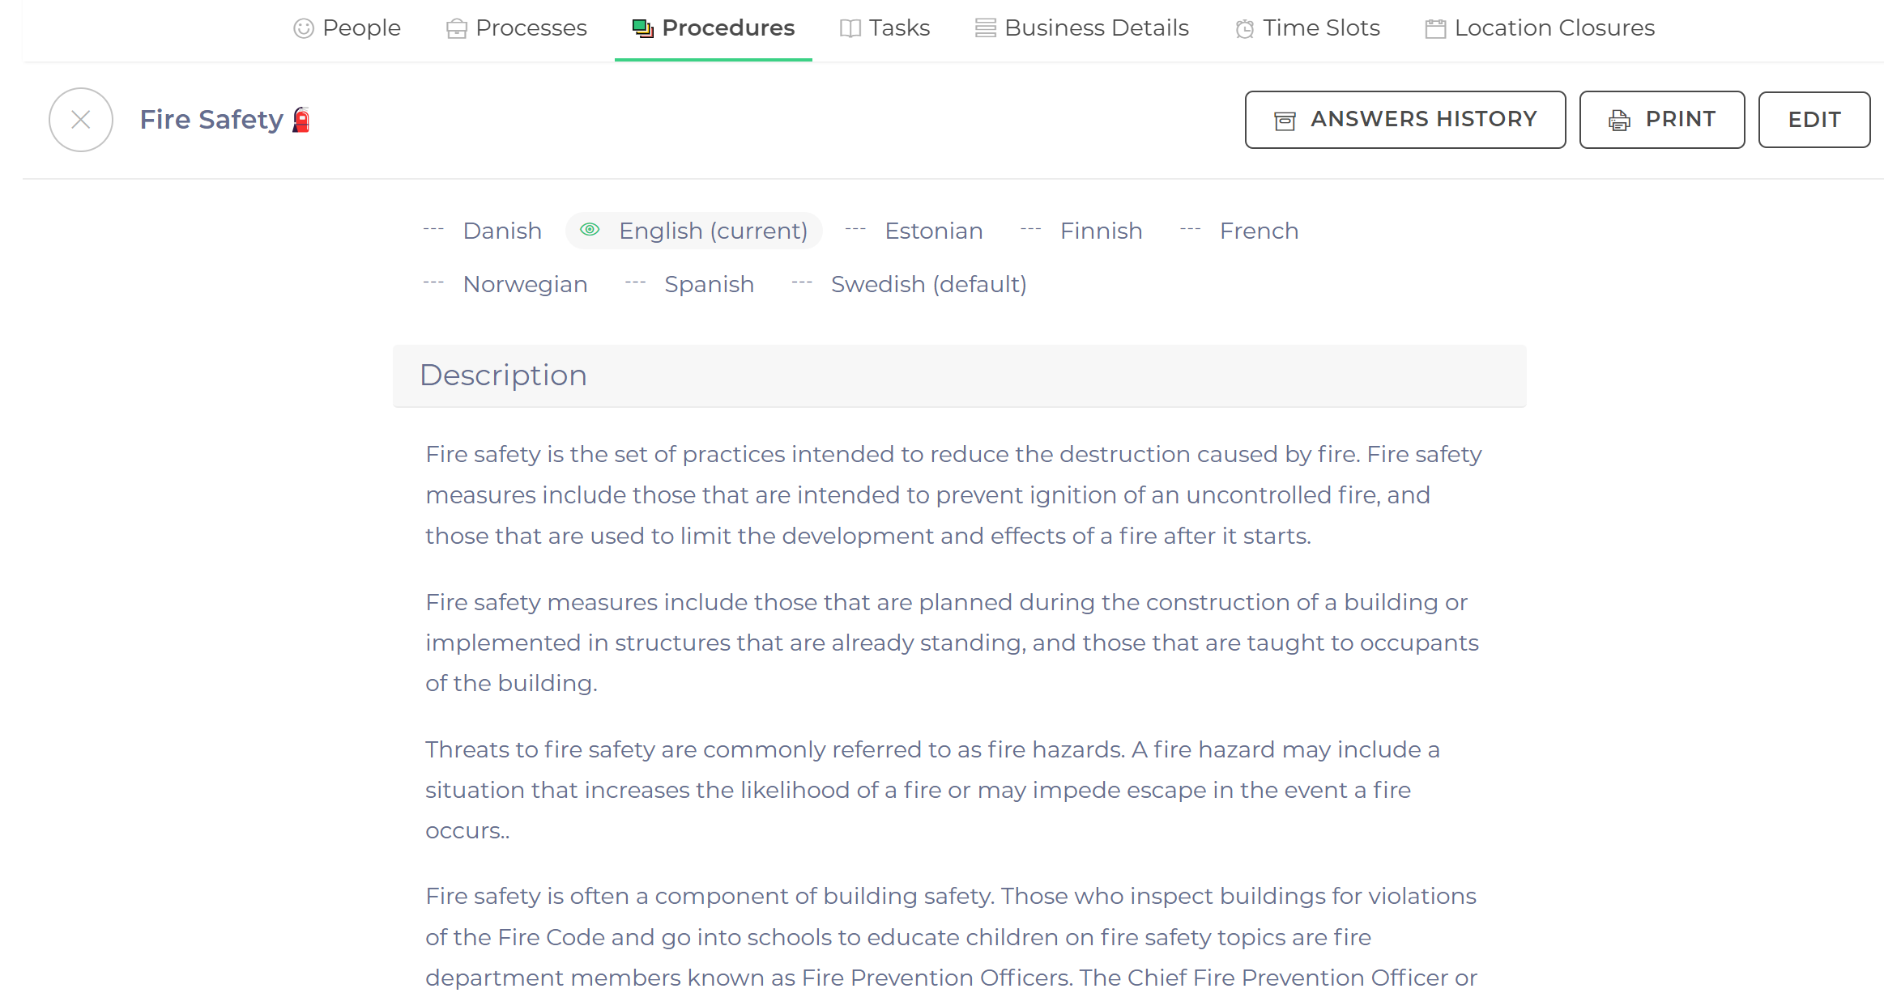Click the Edit button
The width and height of the screenshot is (1884, 997).
coord(1814,120)
